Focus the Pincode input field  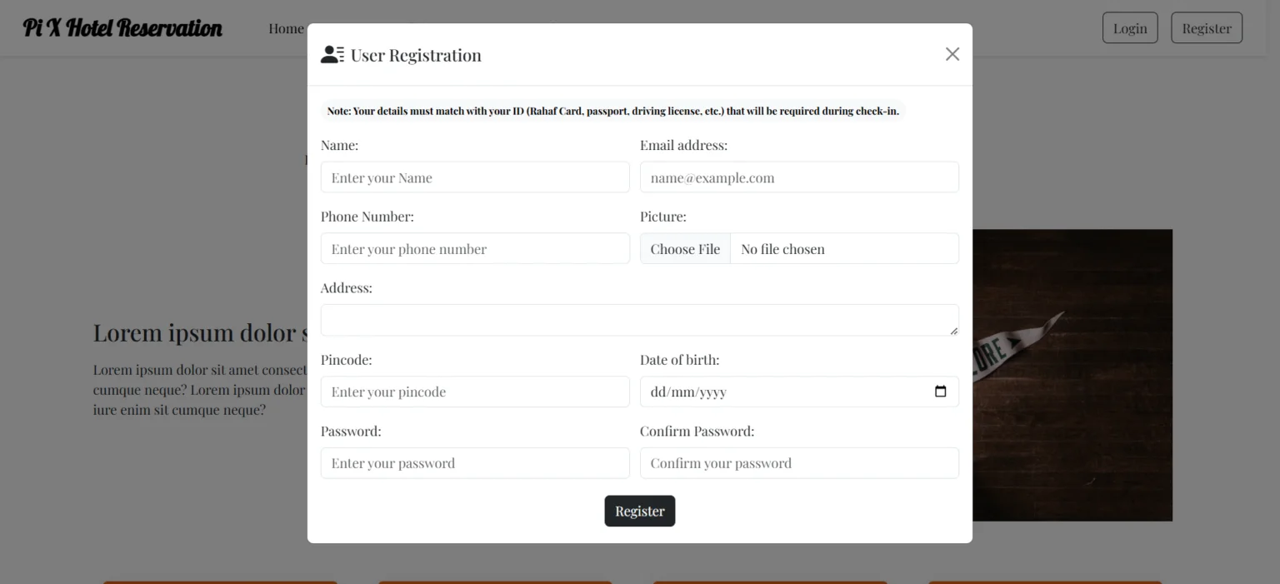475,392
